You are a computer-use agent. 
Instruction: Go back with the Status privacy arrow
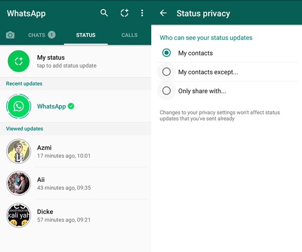pos(163,13)
